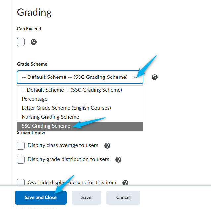This screenshot has width=211, height=209.
Task: Click the Display class average label text
Action: 63,145
